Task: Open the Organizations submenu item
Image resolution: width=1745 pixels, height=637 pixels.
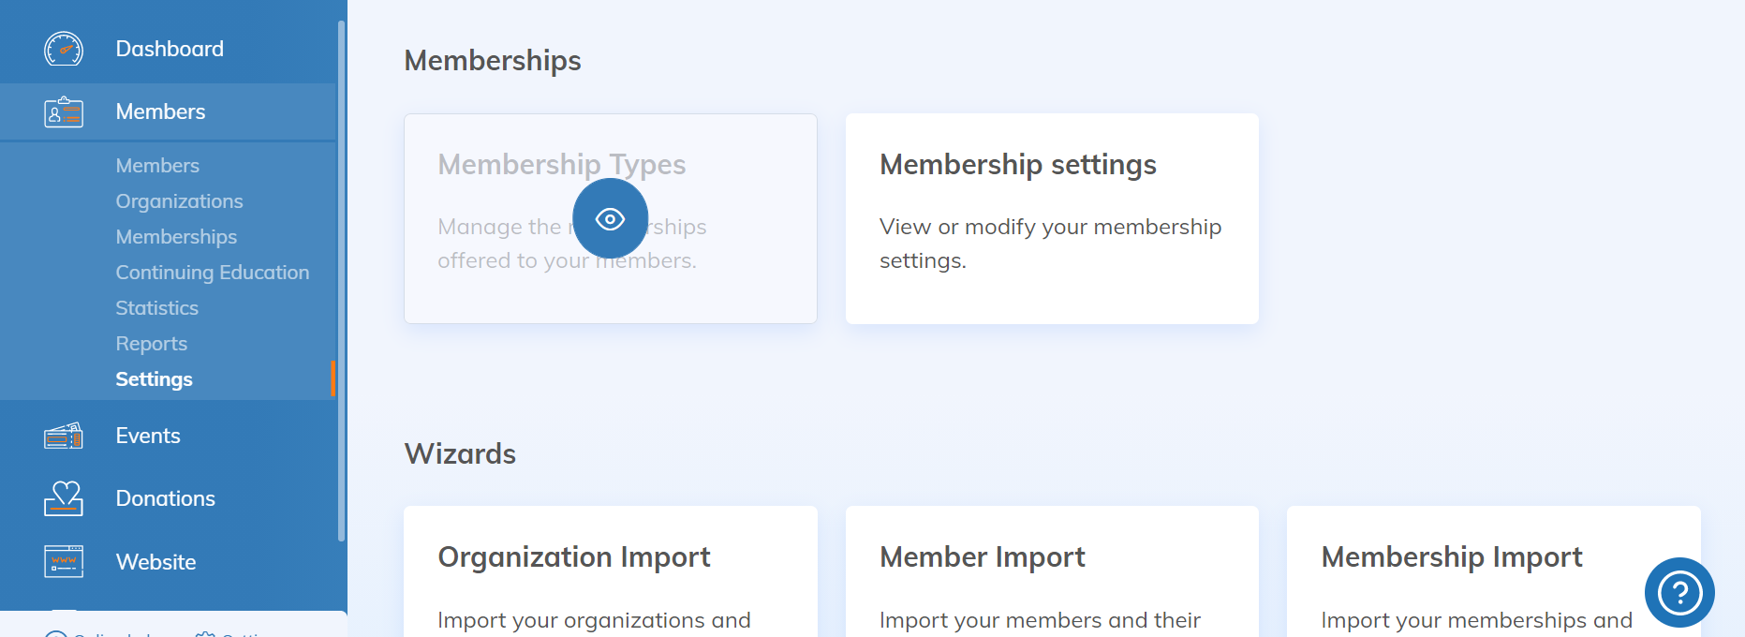Action: pyautogui.click(x=179, y=201)
